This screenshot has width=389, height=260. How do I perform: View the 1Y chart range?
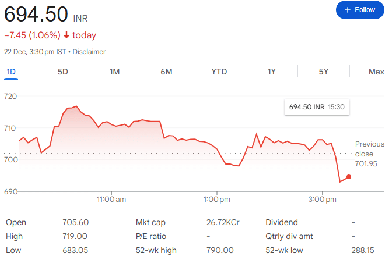271,72
